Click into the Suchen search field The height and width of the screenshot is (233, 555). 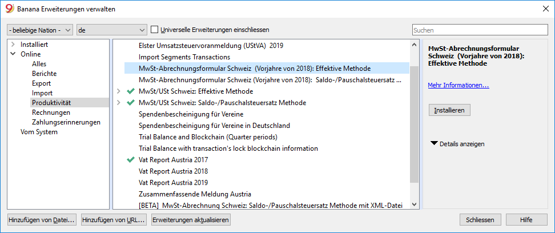480,30
